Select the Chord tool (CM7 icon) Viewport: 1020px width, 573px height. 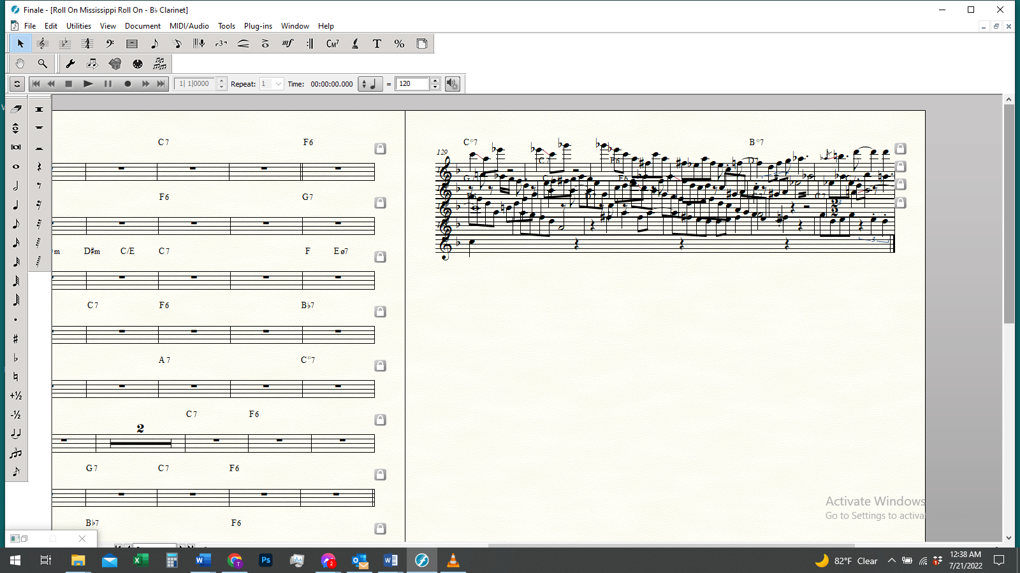(332, 44)
